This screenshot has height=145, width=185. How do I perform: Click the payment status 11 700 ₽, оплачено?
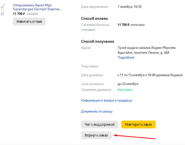pos(131,25)
